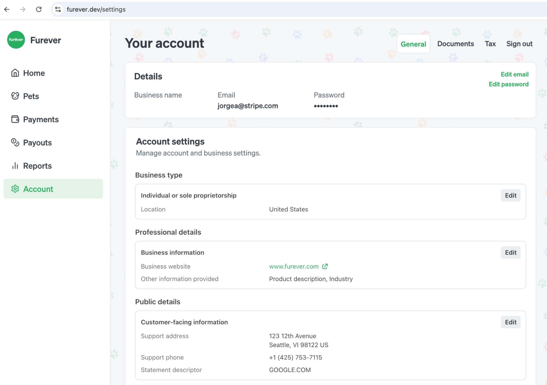Edit Customer-facing information section
Viewport: 547px width, 385px height.
(510, 322)
